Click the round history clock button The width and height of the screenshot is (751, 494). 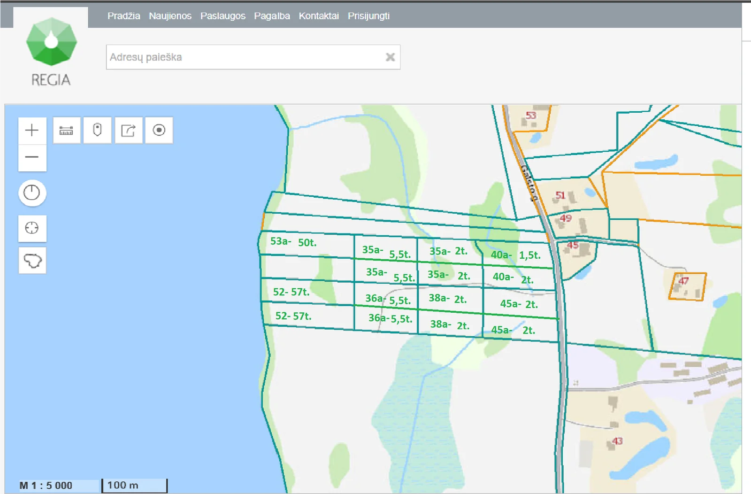click(x=32, y=193)
